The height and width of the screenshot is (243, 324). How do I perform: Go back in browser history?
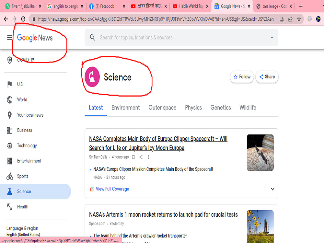click(6, 19)
